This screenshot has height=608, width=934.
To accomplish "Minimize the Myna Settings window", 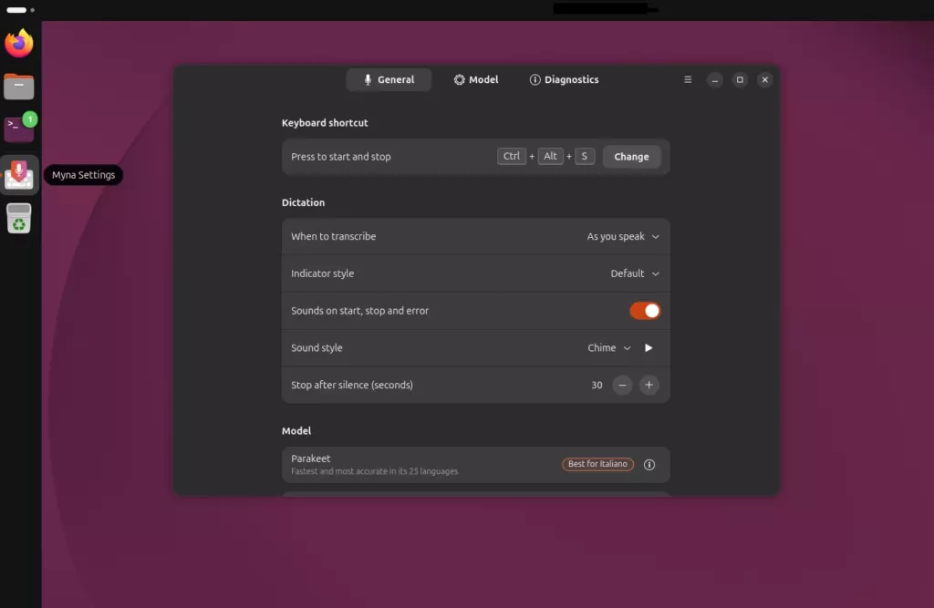I will [715, 80].
